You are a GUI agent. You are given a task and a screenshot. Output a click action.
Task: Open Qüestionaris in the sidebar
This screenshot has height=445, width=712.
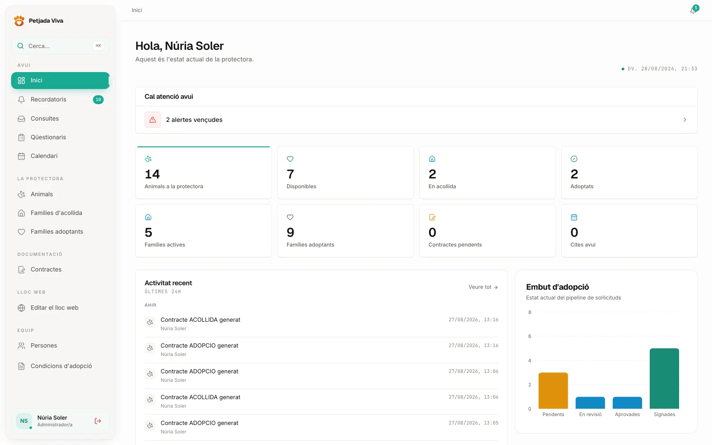(x=61, y=138)
